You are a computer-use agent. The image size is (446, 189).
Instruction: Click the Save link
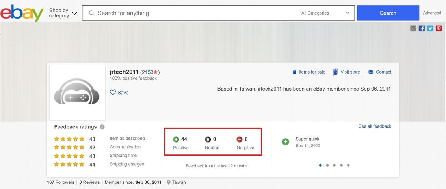tap(123, 93)
